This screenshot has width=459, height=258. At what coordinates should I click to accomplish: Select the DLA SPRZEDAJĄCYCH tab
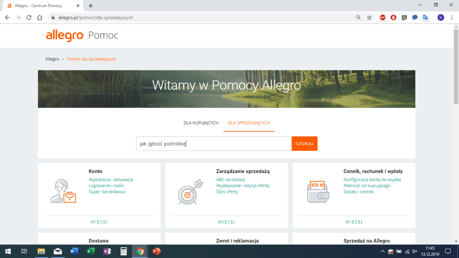click(x=249, y=123)
